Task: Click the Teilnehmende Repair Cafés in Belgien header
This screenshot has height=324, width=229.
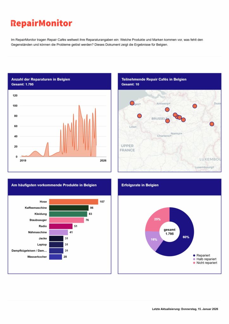Action: tap(170, 82)
